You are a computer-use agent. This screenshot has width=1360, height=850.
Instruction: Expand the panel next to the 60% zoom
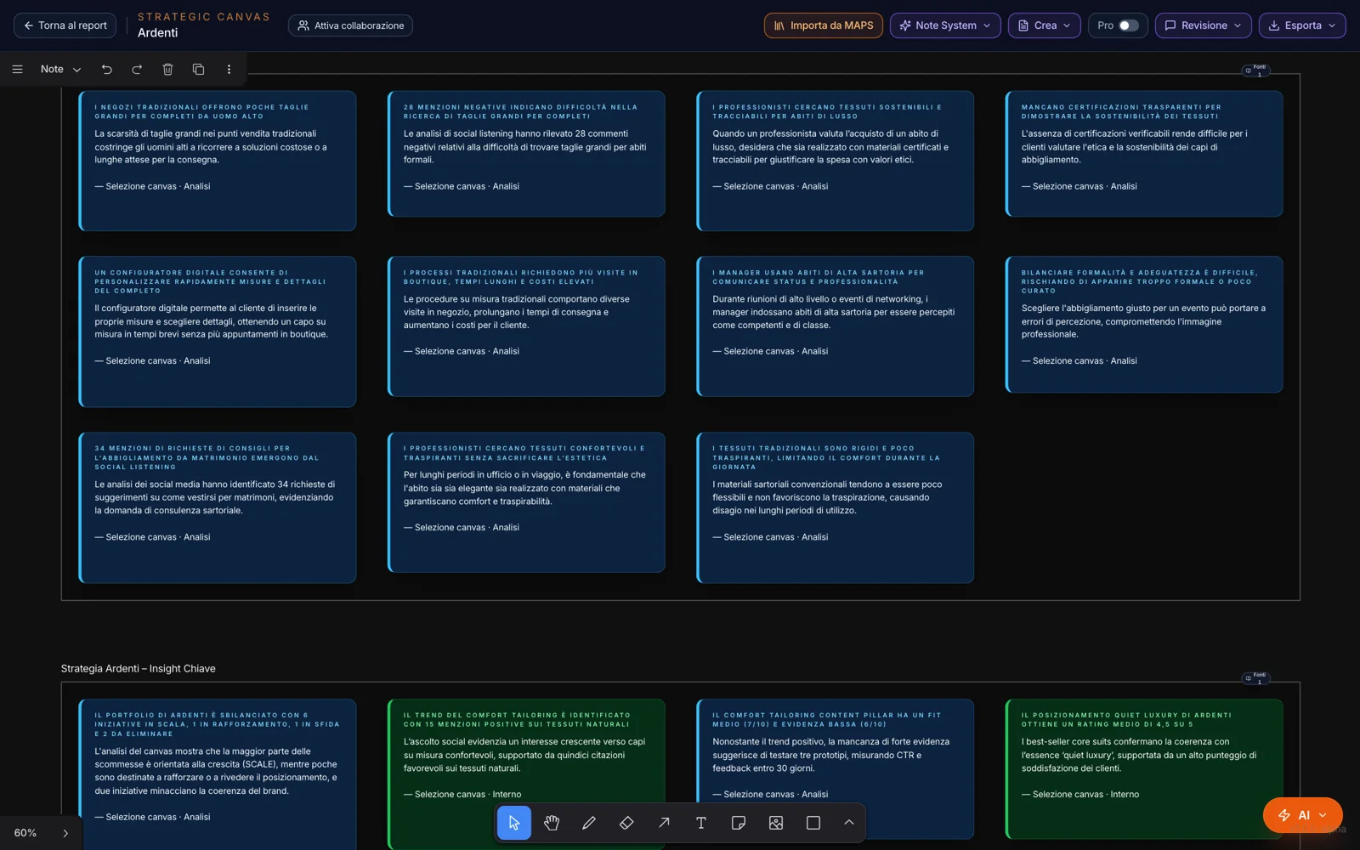[65, 833]
